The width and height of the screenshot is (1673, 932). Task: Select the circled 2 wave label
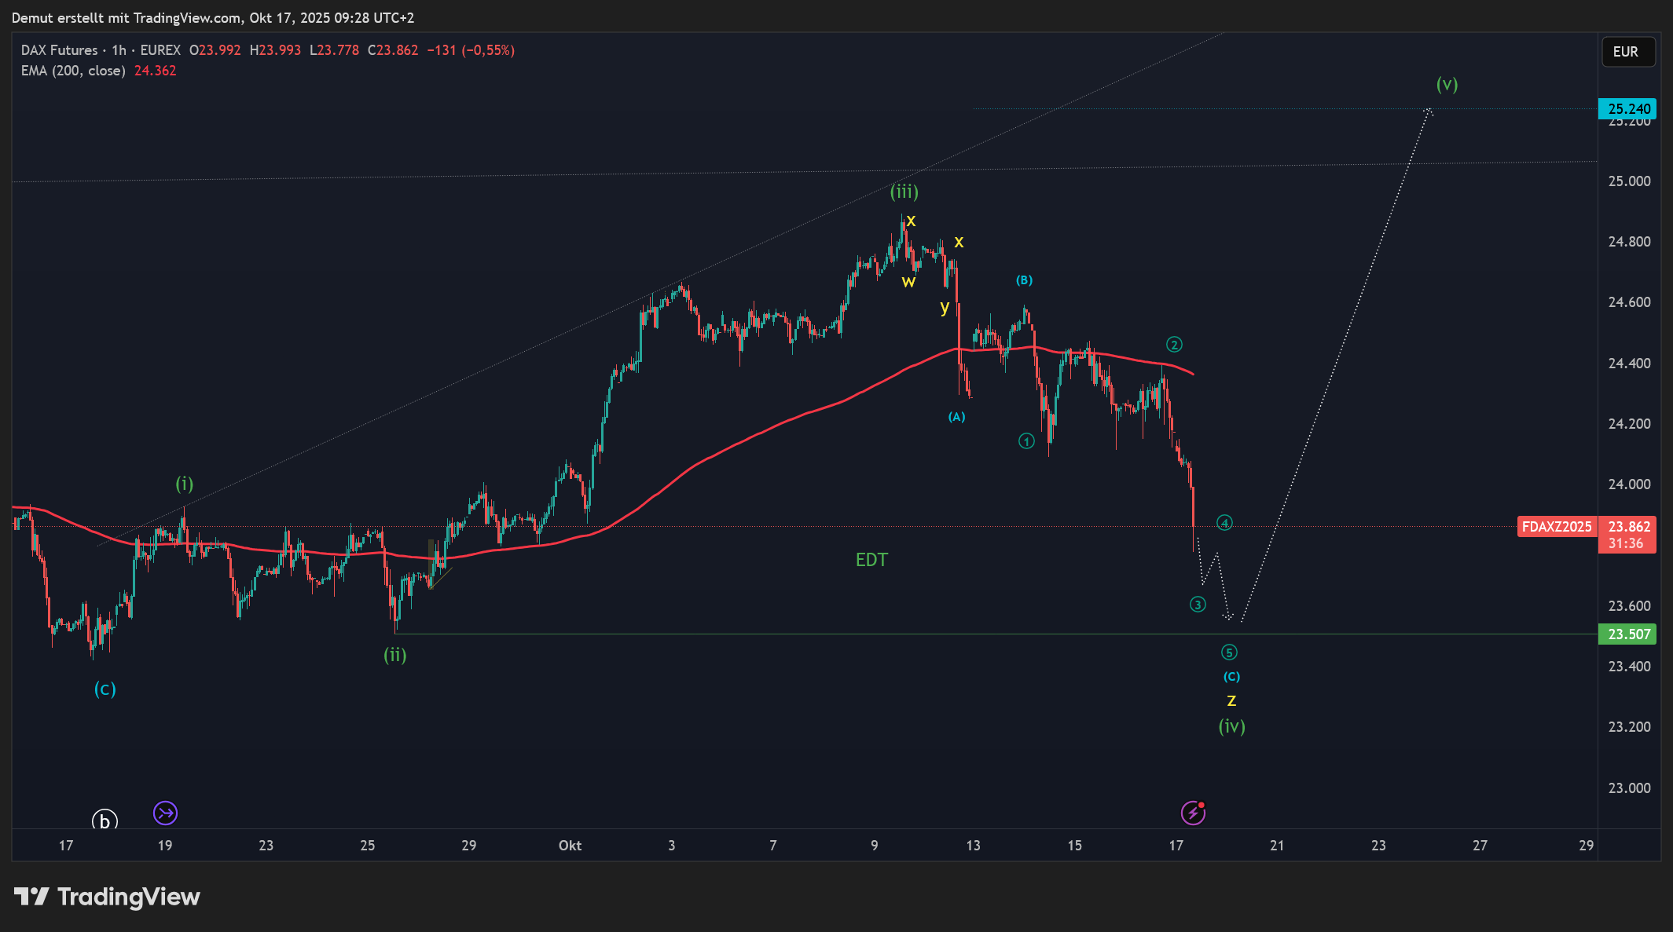1174,345
